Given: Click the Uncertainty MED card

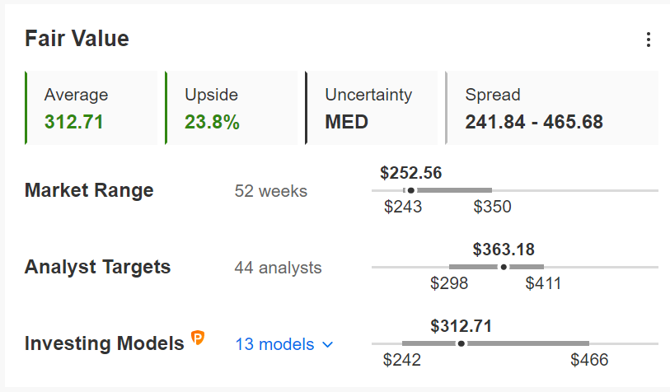Looking at the screenshot, I should (372, 108).
